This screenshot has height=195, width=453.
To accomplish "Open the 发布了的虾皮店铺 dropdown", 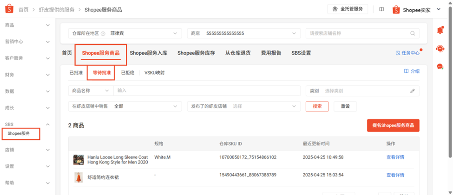I will coord(244,106).
